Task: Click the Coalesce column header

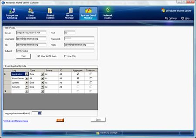Action: (91, 70)
